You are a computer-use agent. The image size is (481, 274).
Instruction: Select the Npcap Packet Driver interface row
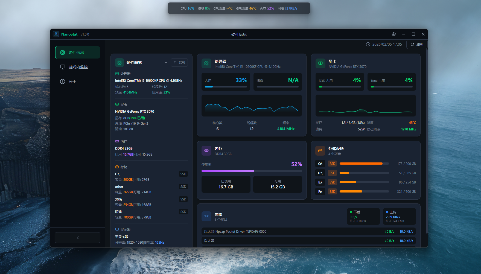click(x=309, y=231)
